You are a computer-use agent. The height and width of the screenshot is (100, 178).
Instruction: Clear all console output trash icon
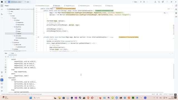click(x=6, y=72)
